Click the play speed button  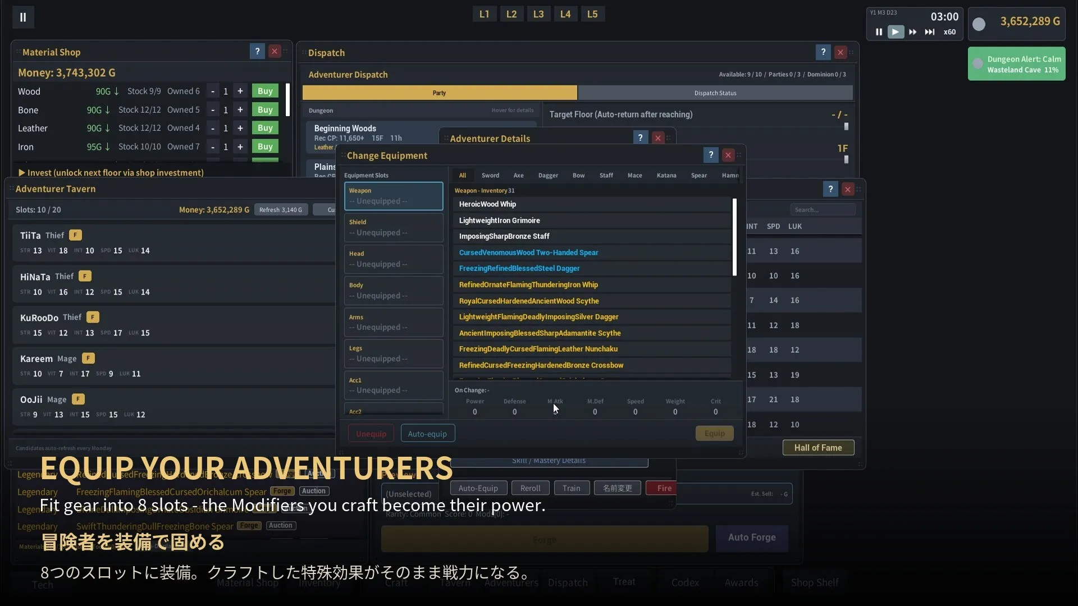(896, 32)
